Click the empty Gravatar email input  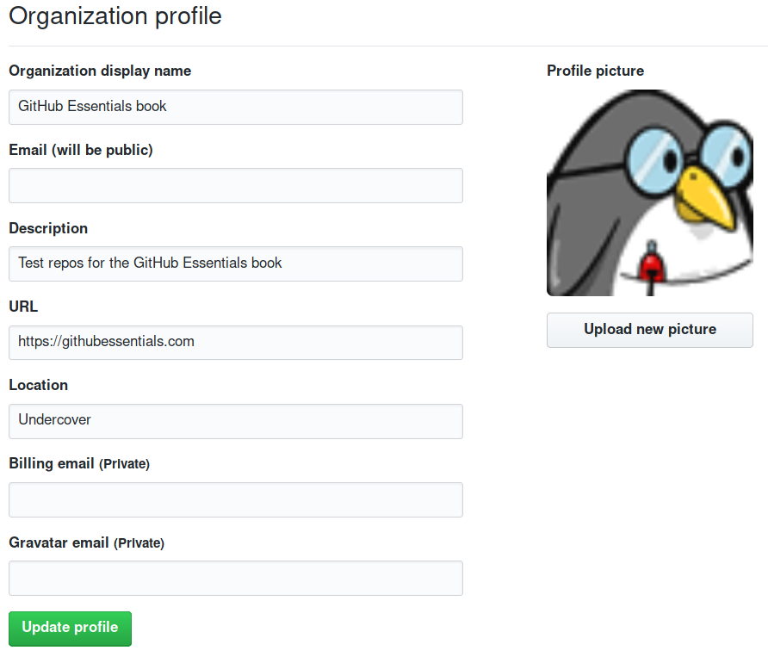point(236,578)
